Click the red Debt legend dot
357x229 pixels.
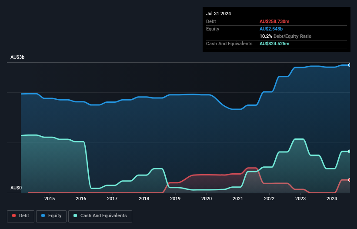pos(14,216)
